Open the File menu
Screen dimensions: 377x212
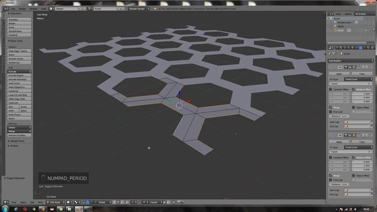coord(13,9)
